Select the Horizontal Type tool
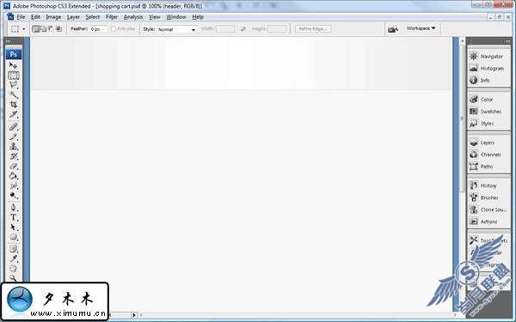516x322 pixels. point(13,217)
